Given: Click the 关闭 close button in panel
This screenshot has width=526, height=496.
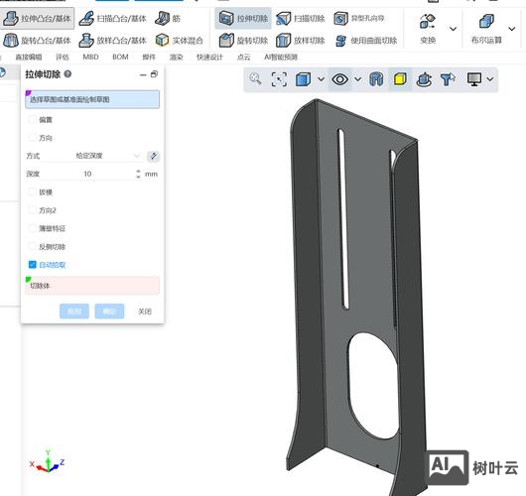Looking at the screenshot, I should tap(145, 311).
